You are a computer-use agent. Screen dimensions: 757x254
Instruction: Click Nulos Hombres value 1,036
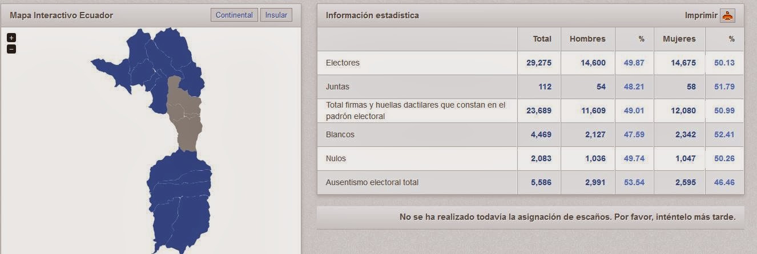[595, 158]
